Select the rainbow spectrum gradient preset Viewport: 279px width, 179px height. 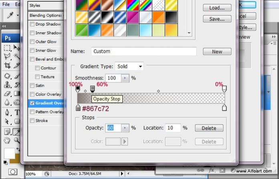pyautogui.click(x=133, y=5)
